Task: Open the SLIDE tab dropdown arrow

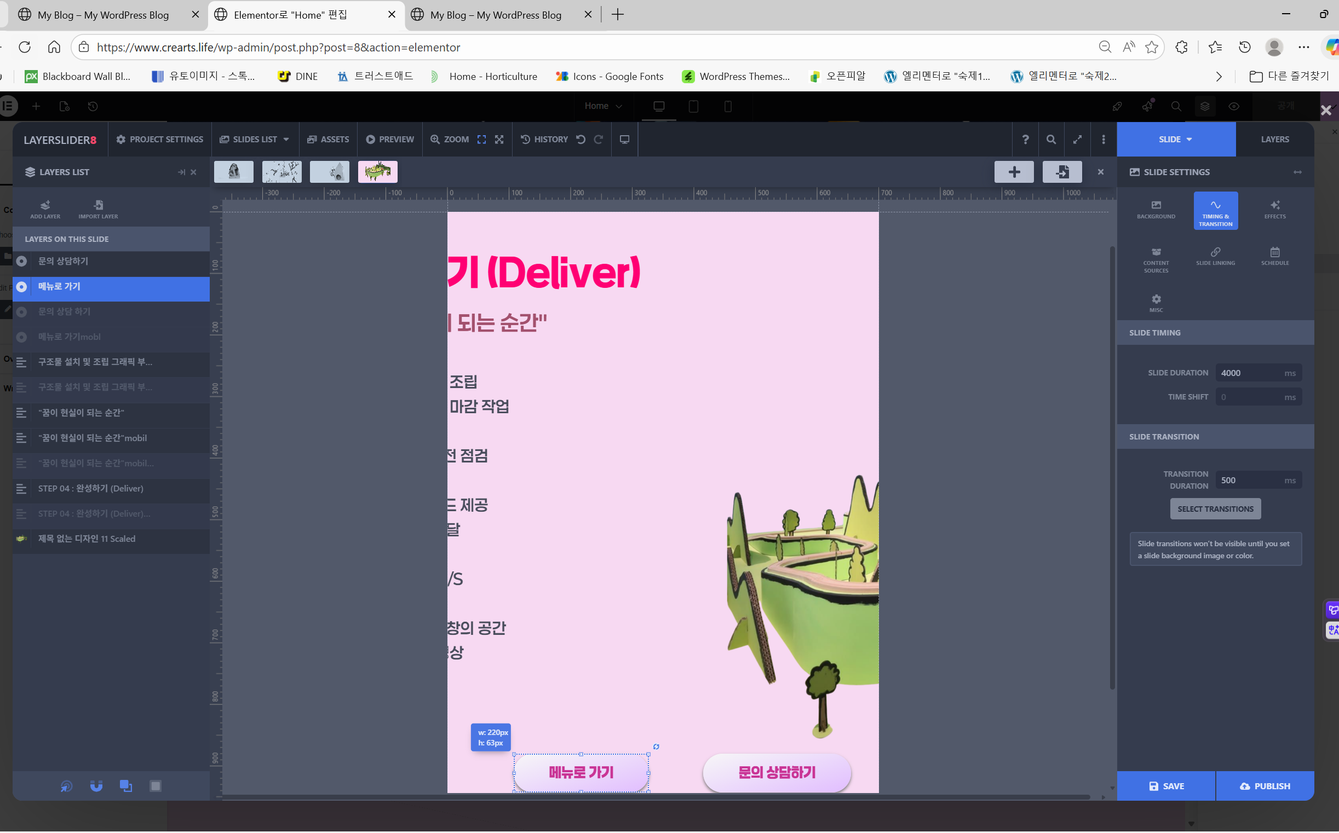Action: [x=1189, y=140]
